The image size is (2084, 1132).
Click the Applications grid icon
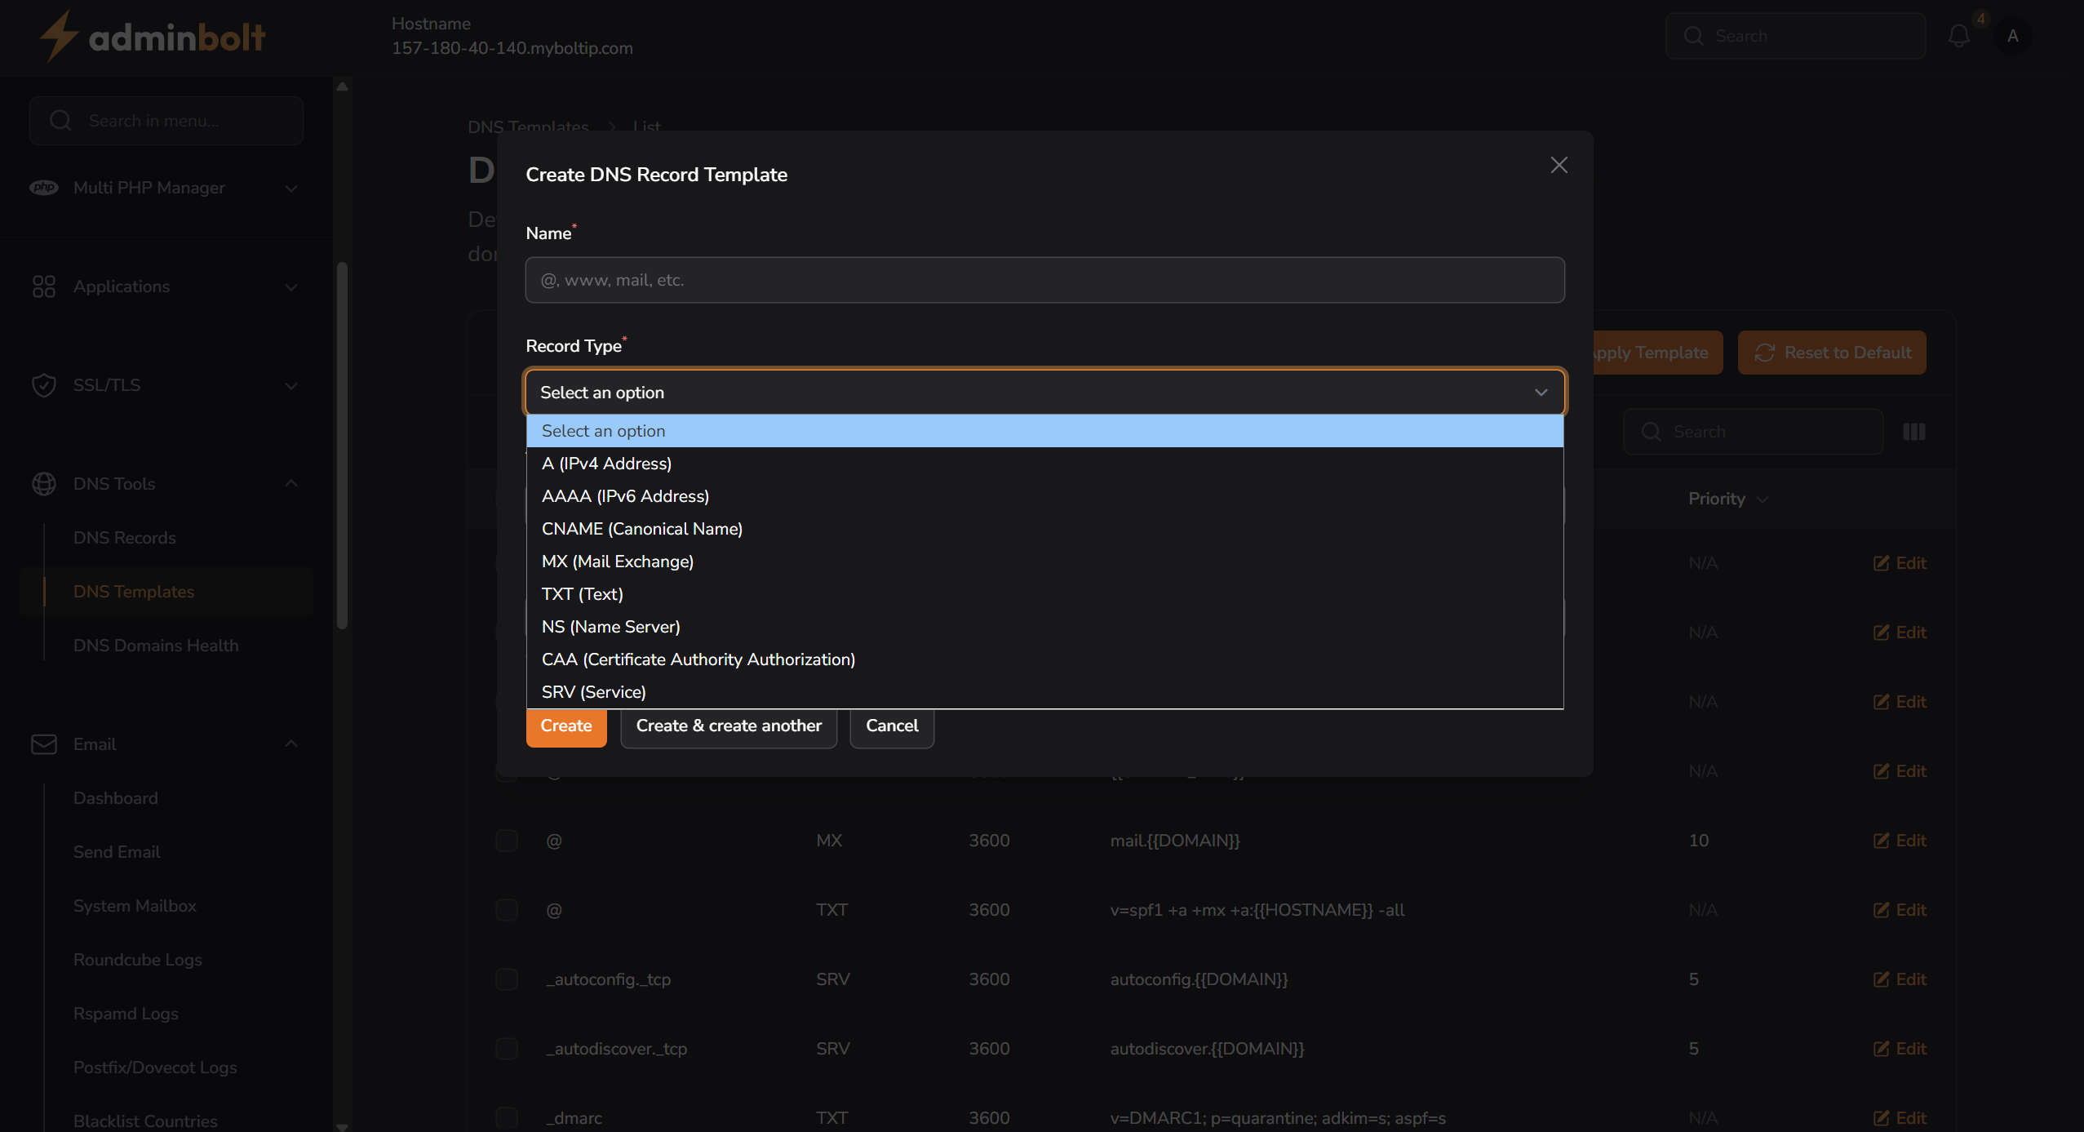(x=44, y=286)
